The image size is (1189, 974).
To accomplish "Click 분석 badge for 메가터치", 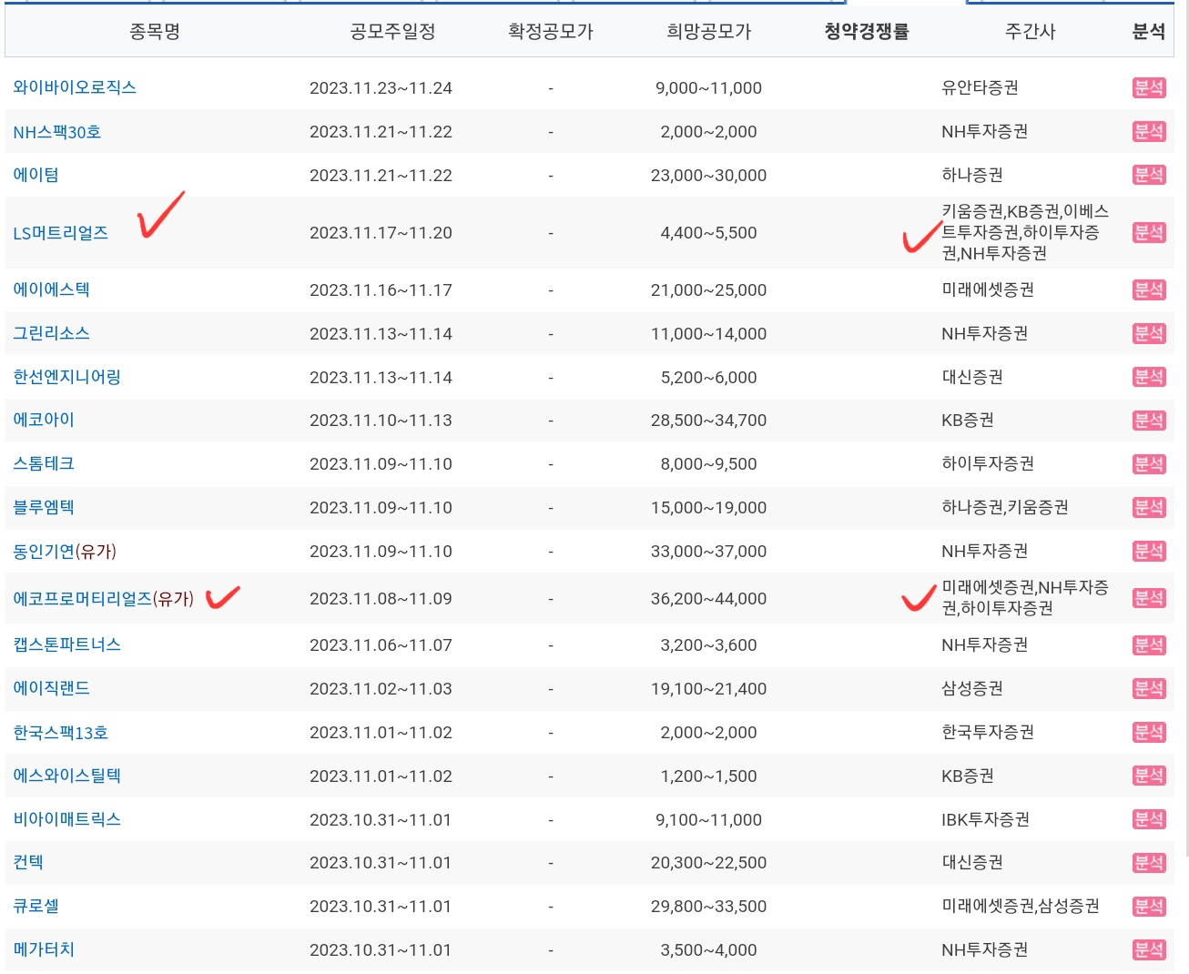I will click(x=1149, y=949).
